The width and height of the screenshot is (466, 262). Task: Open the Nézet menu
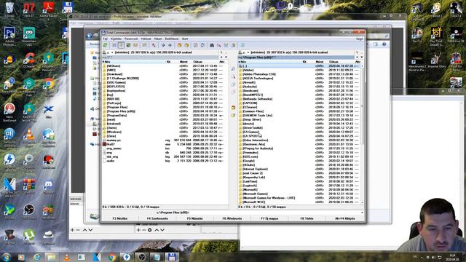[158, 39]
